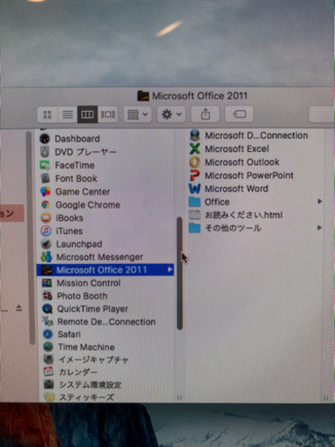
Task: Select the Time Machine text label
Action: pyautogui.click(x=86, y=347)
